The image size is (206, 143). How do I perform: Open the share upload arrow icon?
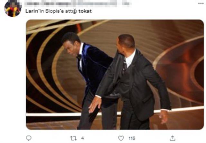tap(173, 138)
